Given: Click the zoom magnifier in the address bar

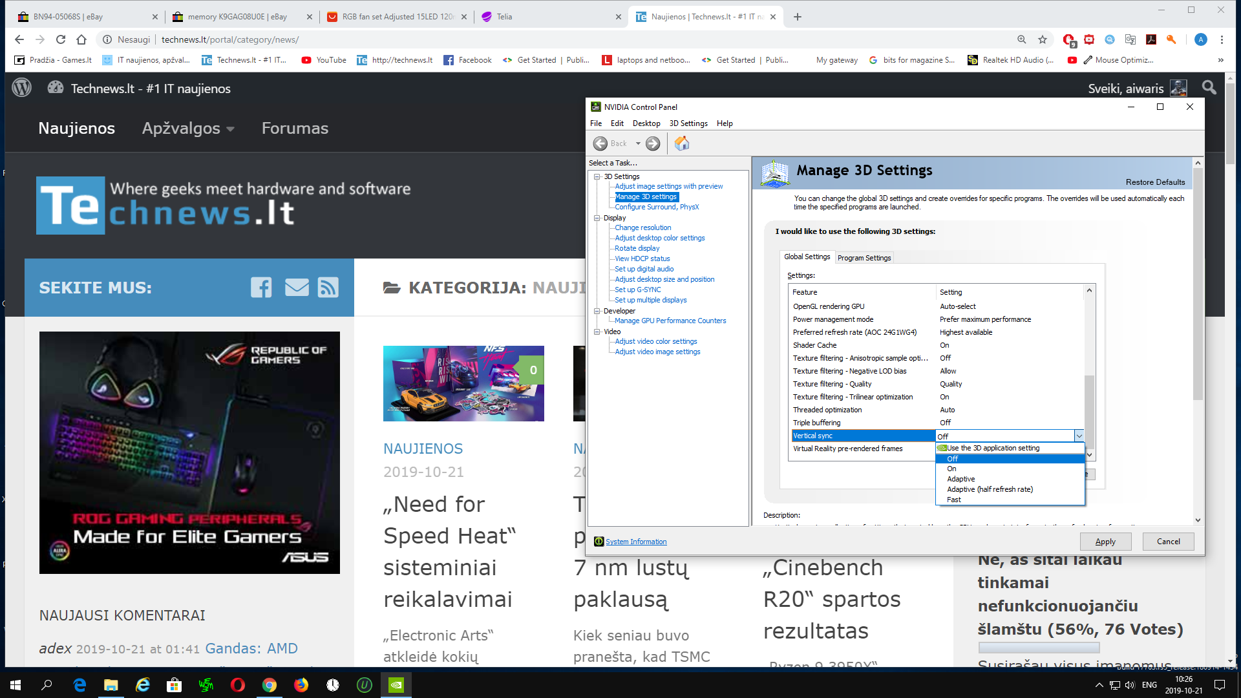Looking at the screenshot, I should click(x=1022, y=39).
